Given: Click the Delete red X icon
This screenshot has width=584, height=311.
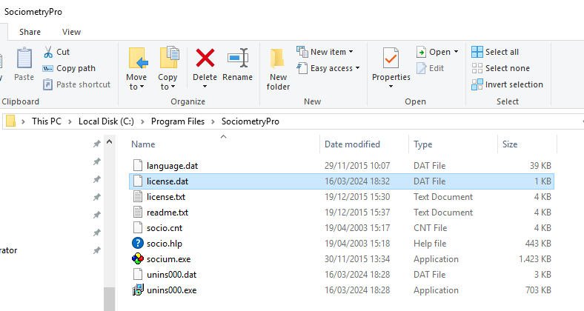Looking at the screenshot, I should (x=205, y=58).
